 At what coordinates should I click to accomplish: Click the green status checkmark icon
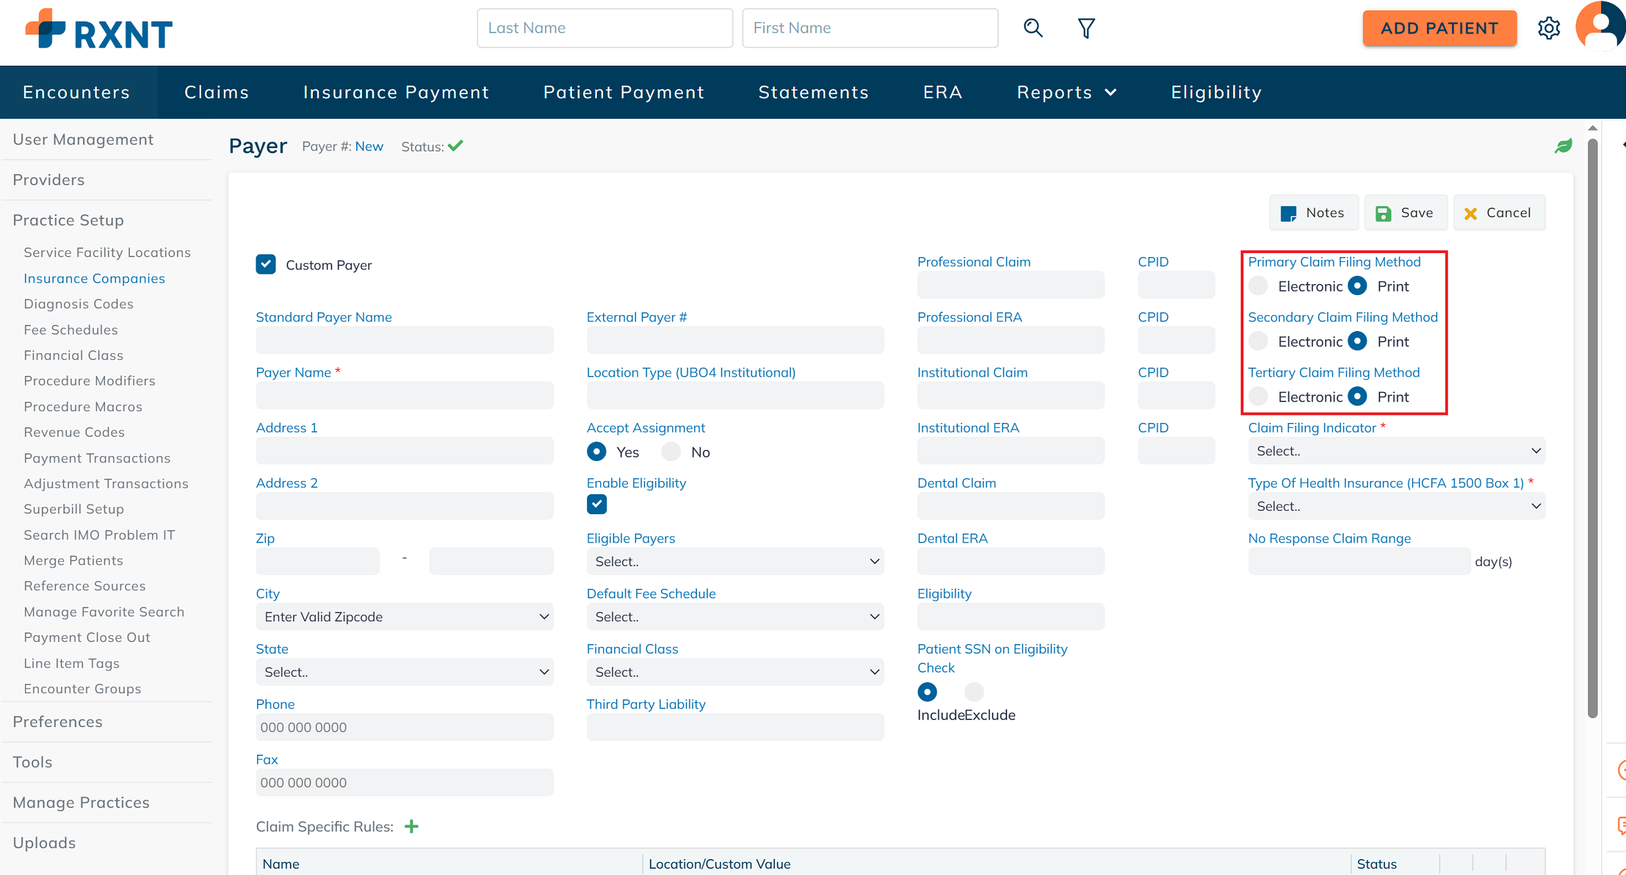click(455, 146)
